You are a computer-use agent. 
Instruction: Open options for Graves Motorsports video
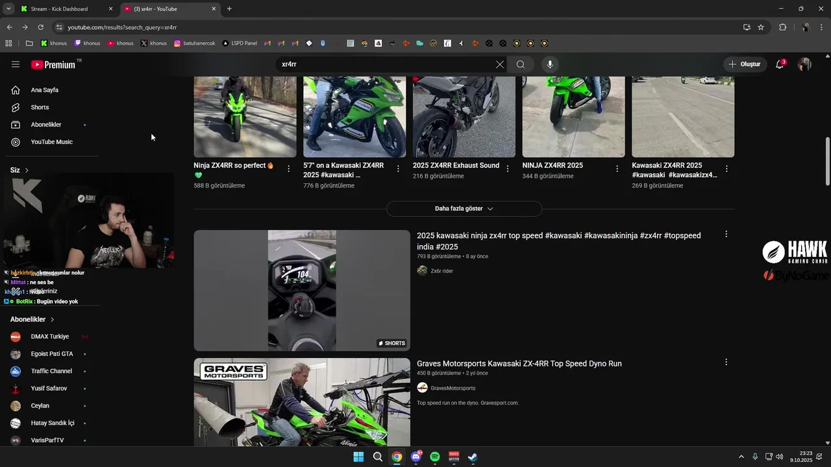(x=726, y=362)
